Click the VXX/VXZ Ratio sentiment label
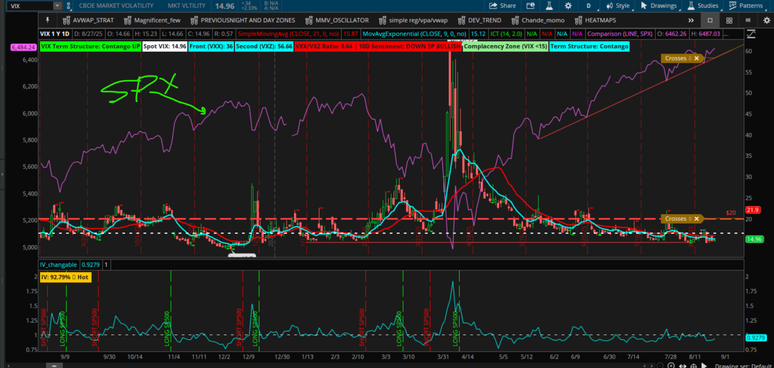 pos(378,46)
